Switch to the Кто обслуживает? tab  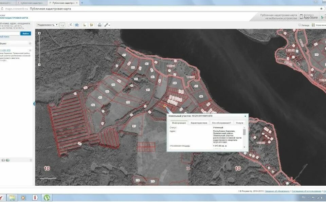tap(221, 123)
